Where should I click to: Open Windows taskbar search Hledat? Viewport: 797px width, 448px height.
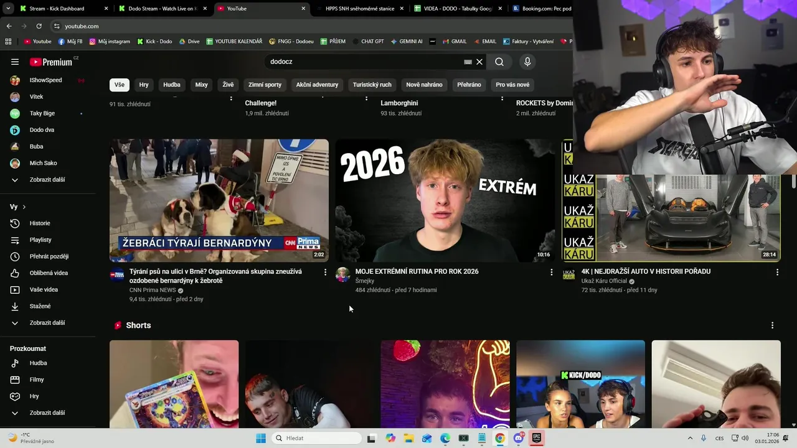316,438
